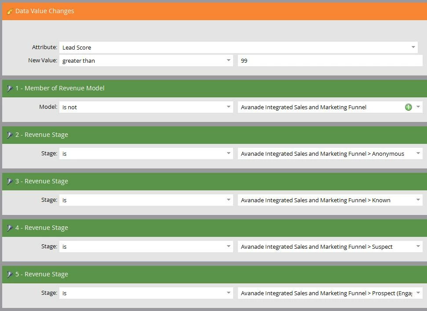Select the '1 - Member of Revenue Model' header
427x311 pixels.
(x=60, y=88)
